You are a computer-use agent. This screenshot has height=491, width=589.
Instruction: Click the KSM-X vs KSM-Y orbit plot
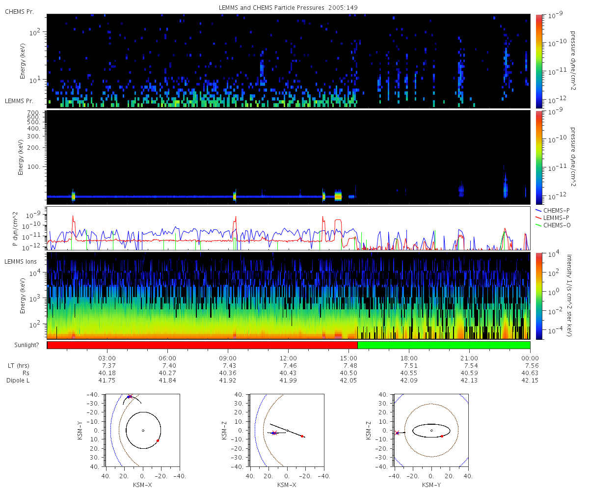[143, 430]
